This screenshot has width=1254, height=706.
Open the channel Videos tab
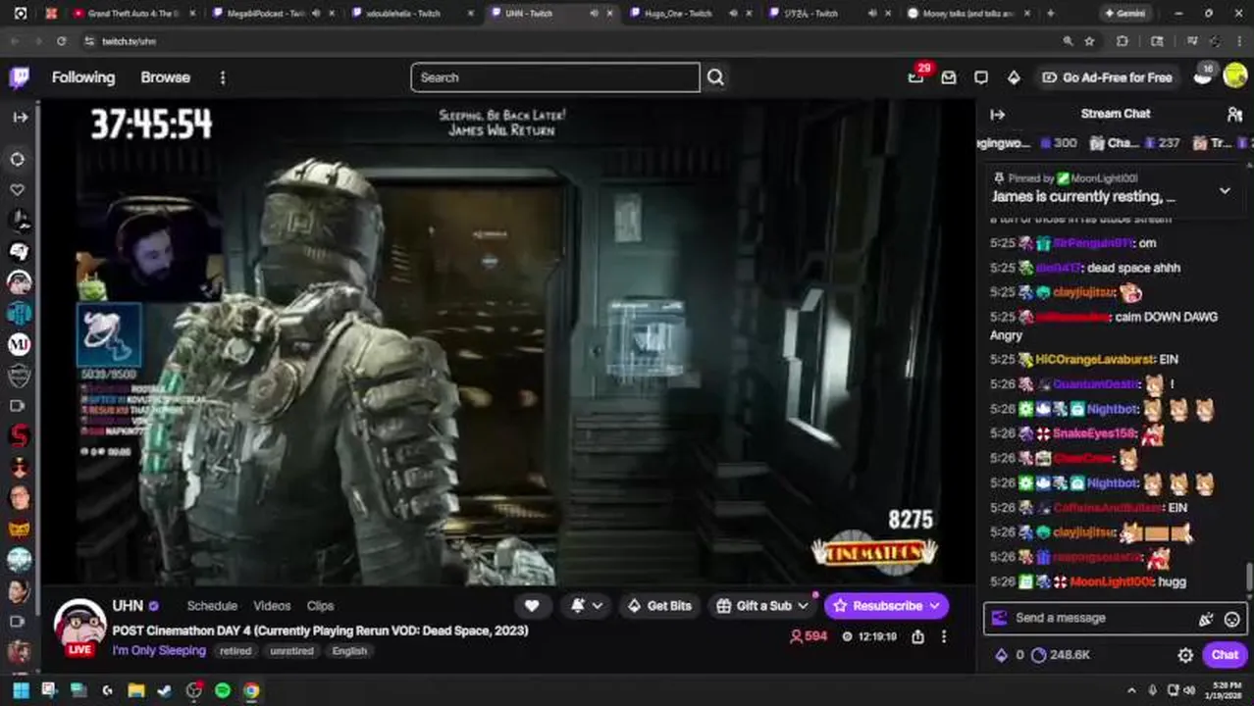click(x=272, y=606)
